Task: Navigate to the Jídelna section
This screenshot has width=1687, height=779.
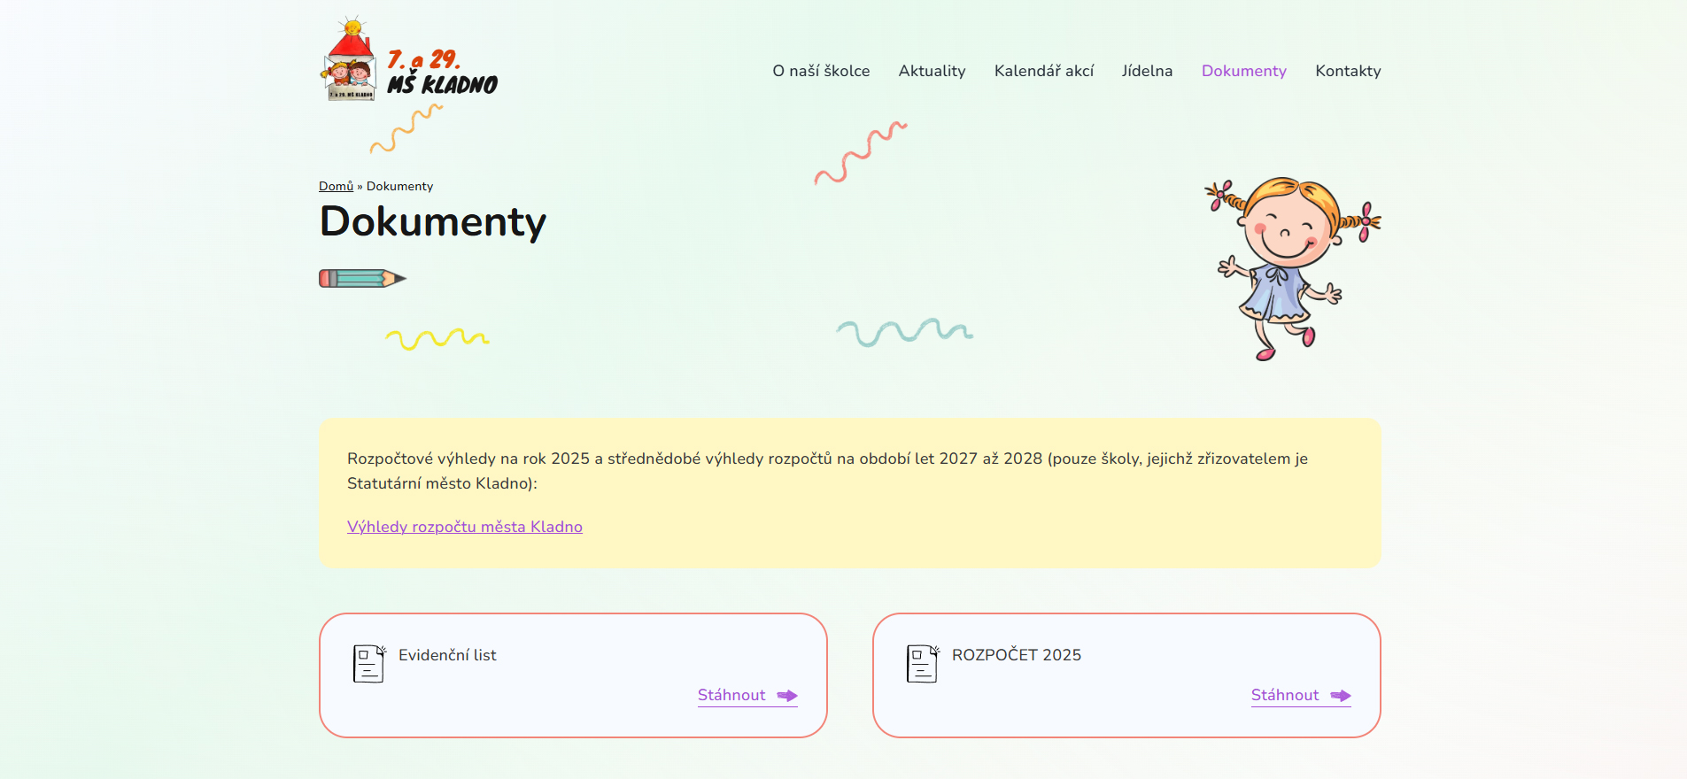Action: pyautogui.click(x=1147, y=71)
